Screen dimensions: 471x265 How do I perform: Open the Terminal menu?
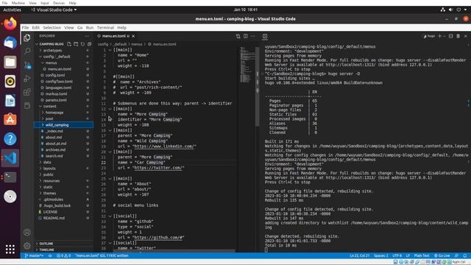click(x=105, y=27)
